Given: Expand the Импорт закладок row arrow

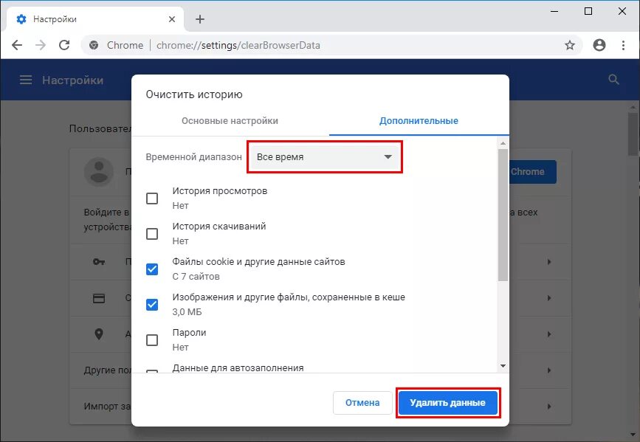Looking at the screenshot, I should 549,407.
